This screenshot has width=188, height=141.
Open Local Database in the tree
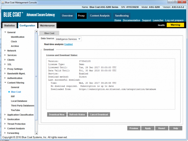(x=19, y=101)
